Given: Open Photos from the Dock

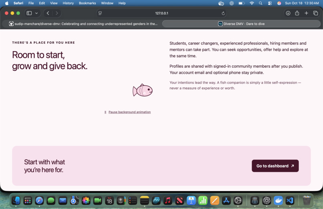Looking at the screenshot, I should tap(86, 200).
